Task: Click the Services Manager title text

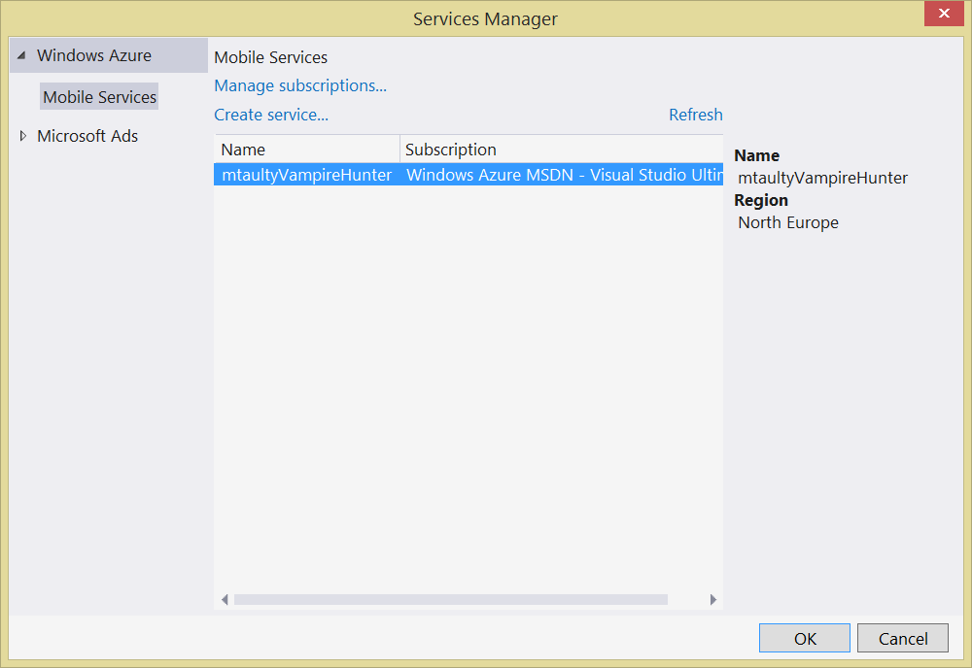Action: [485, 18]
